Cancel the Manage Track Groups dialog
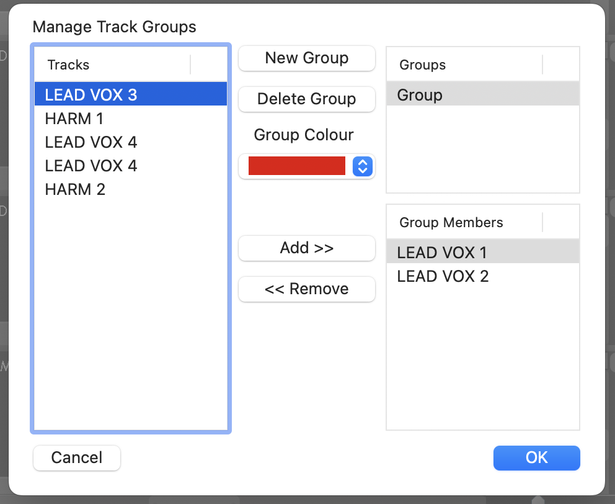Image resolution: width=615 pixels, height=504 pixels. 77,458
